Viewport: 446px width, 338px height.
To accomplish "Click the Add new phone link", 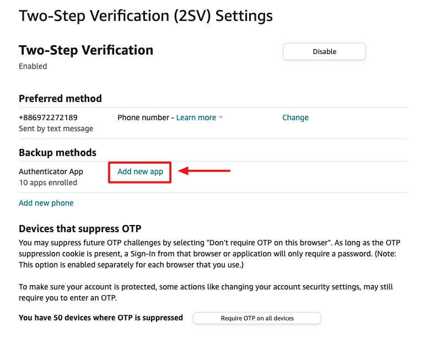I will click(x=46, y=203).
